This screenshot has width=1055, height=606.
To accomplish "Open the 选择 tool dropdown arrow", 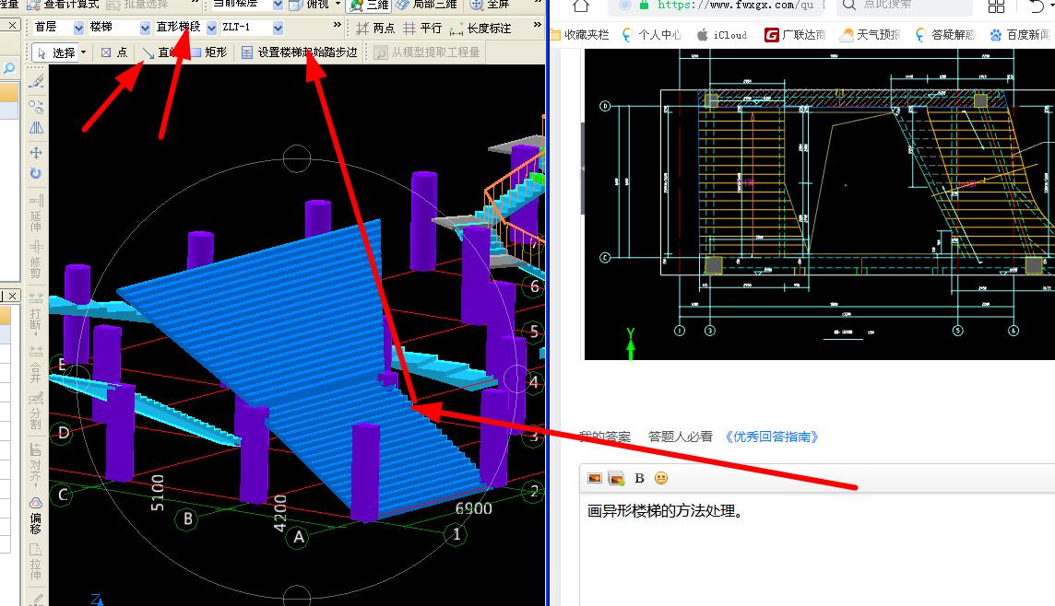I will click(83, 52).
